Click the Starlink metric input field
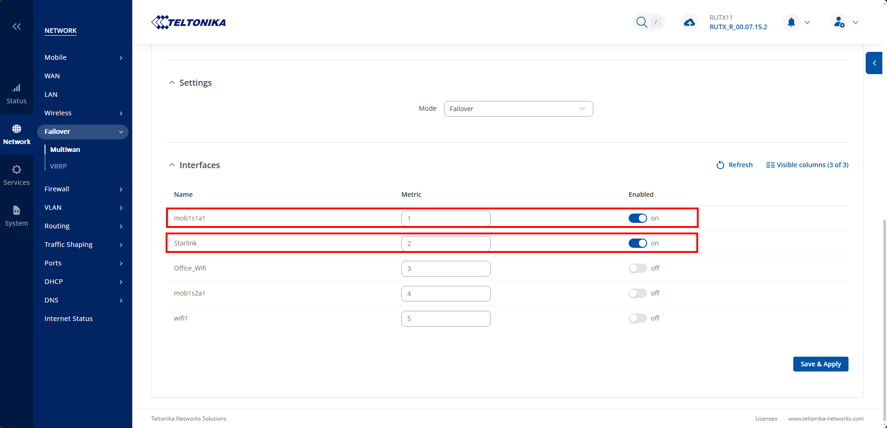 (445, 243)
